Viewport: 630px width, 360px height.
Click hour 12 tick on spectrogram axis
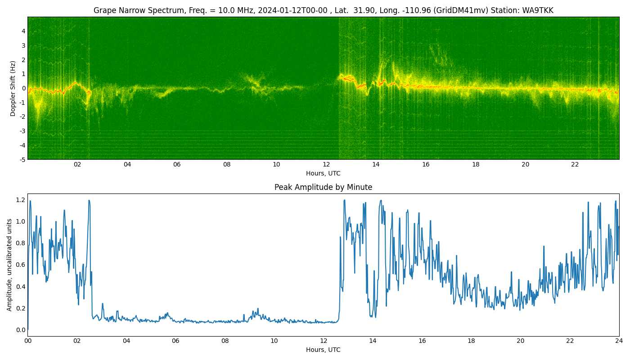tap(326, 164)
